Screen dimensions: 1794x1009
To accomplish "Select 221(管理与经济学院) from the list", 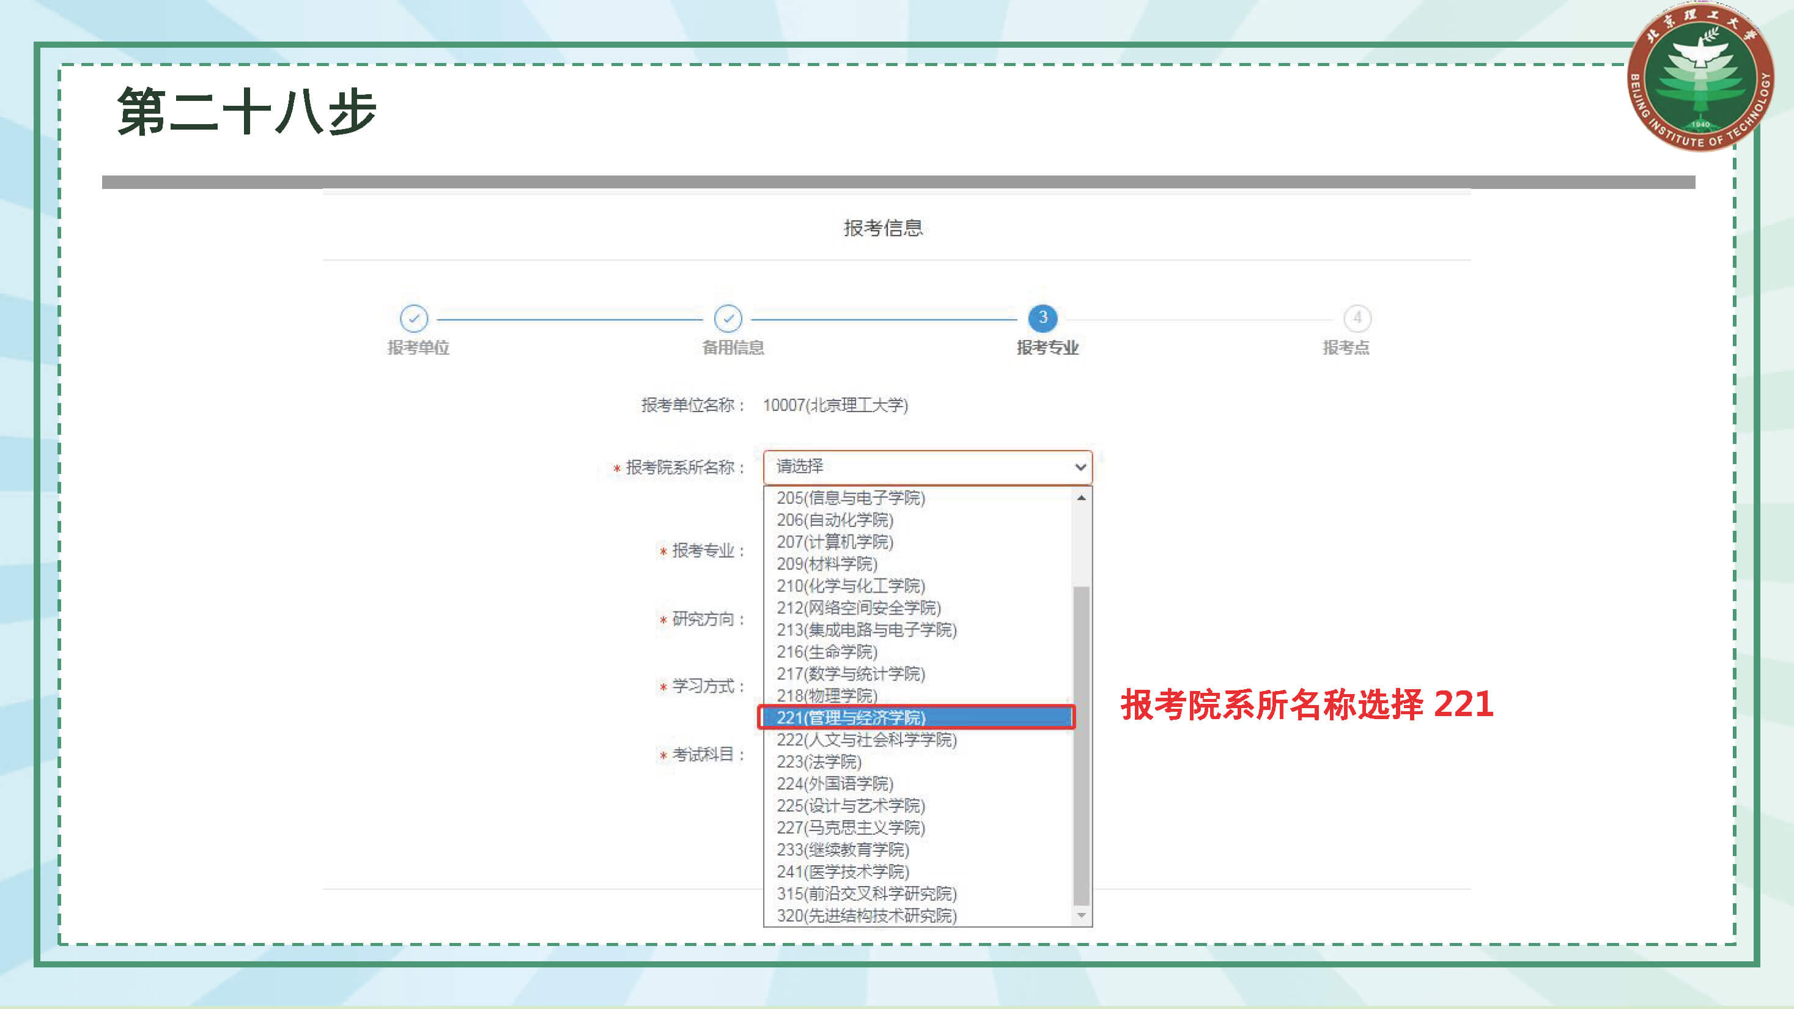I will pos(851,717).
